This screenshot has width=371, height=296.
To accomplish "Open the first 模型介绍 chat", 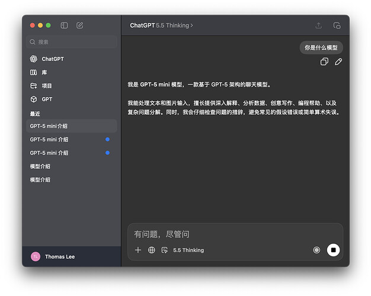I will click(72, 166).
